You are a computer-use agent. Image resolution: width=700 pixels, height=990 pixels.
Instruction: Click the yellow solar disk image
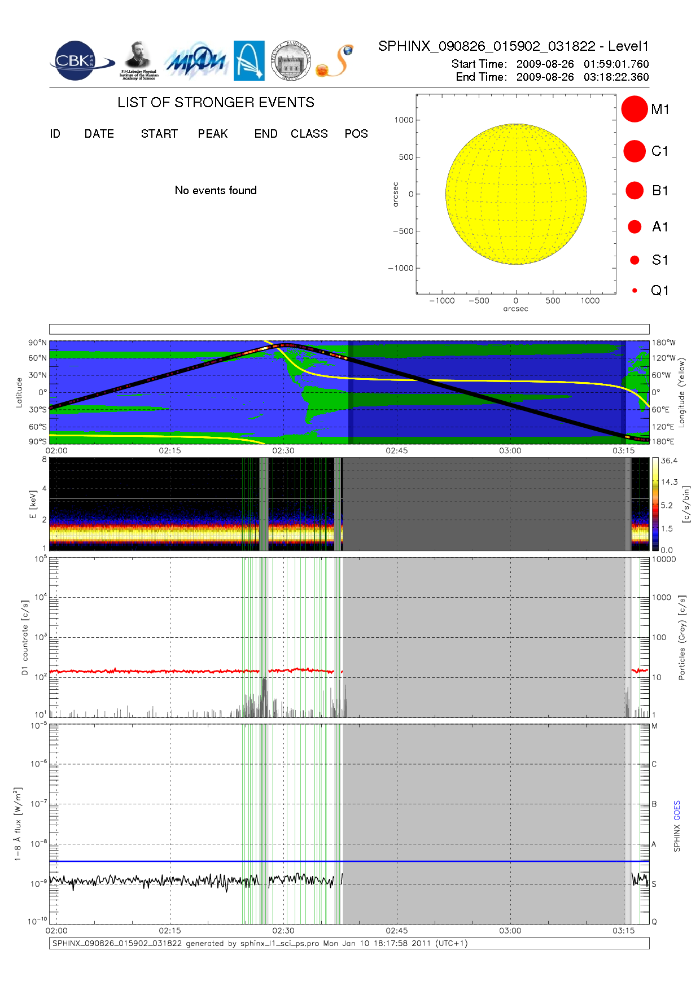pos(515,194)
